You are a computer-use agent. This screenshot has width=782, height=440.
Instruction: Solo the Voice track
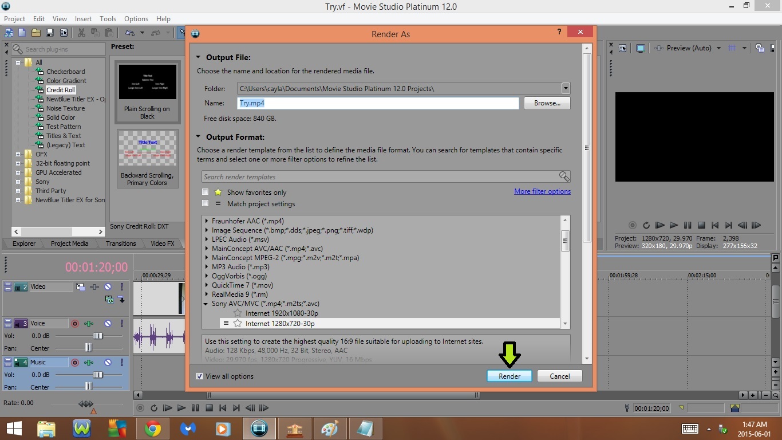(x=121, y=323)
